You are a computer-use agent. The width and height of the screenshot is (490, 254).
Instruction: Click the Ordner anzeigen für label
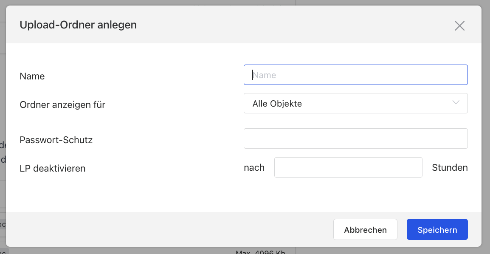tap(62, 104)
